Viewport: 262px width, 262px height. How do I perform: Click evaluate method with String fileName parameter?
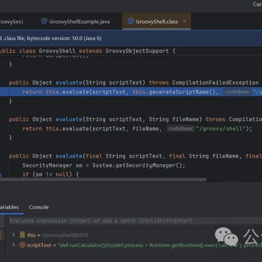pos(69,119)
